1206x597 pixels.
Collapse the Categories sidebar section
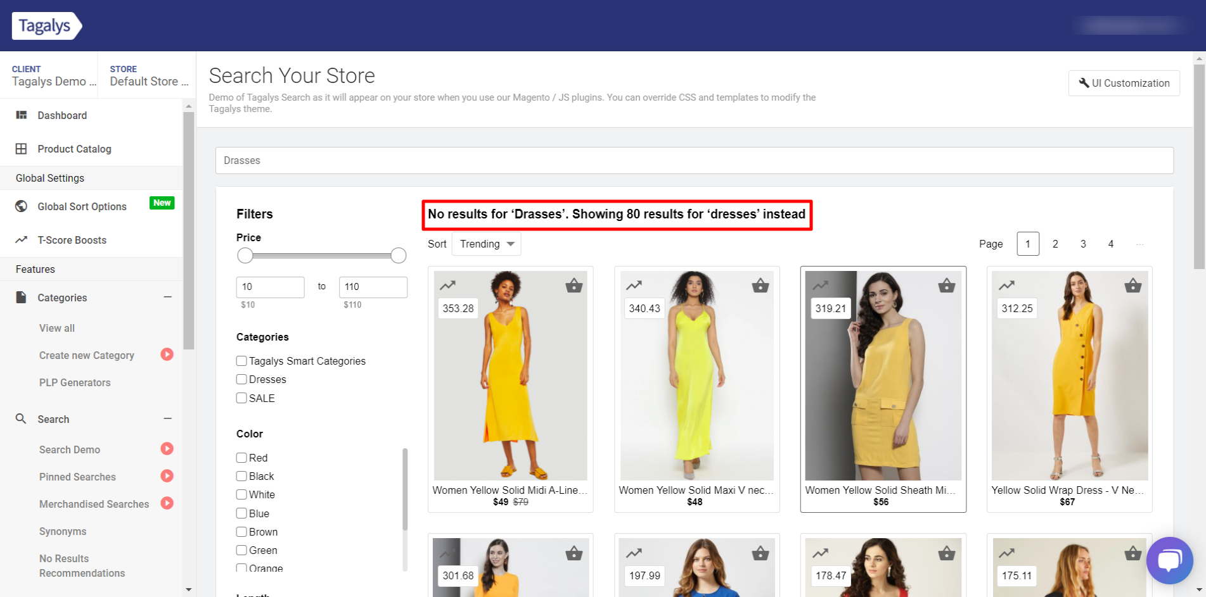pos(167,297)
